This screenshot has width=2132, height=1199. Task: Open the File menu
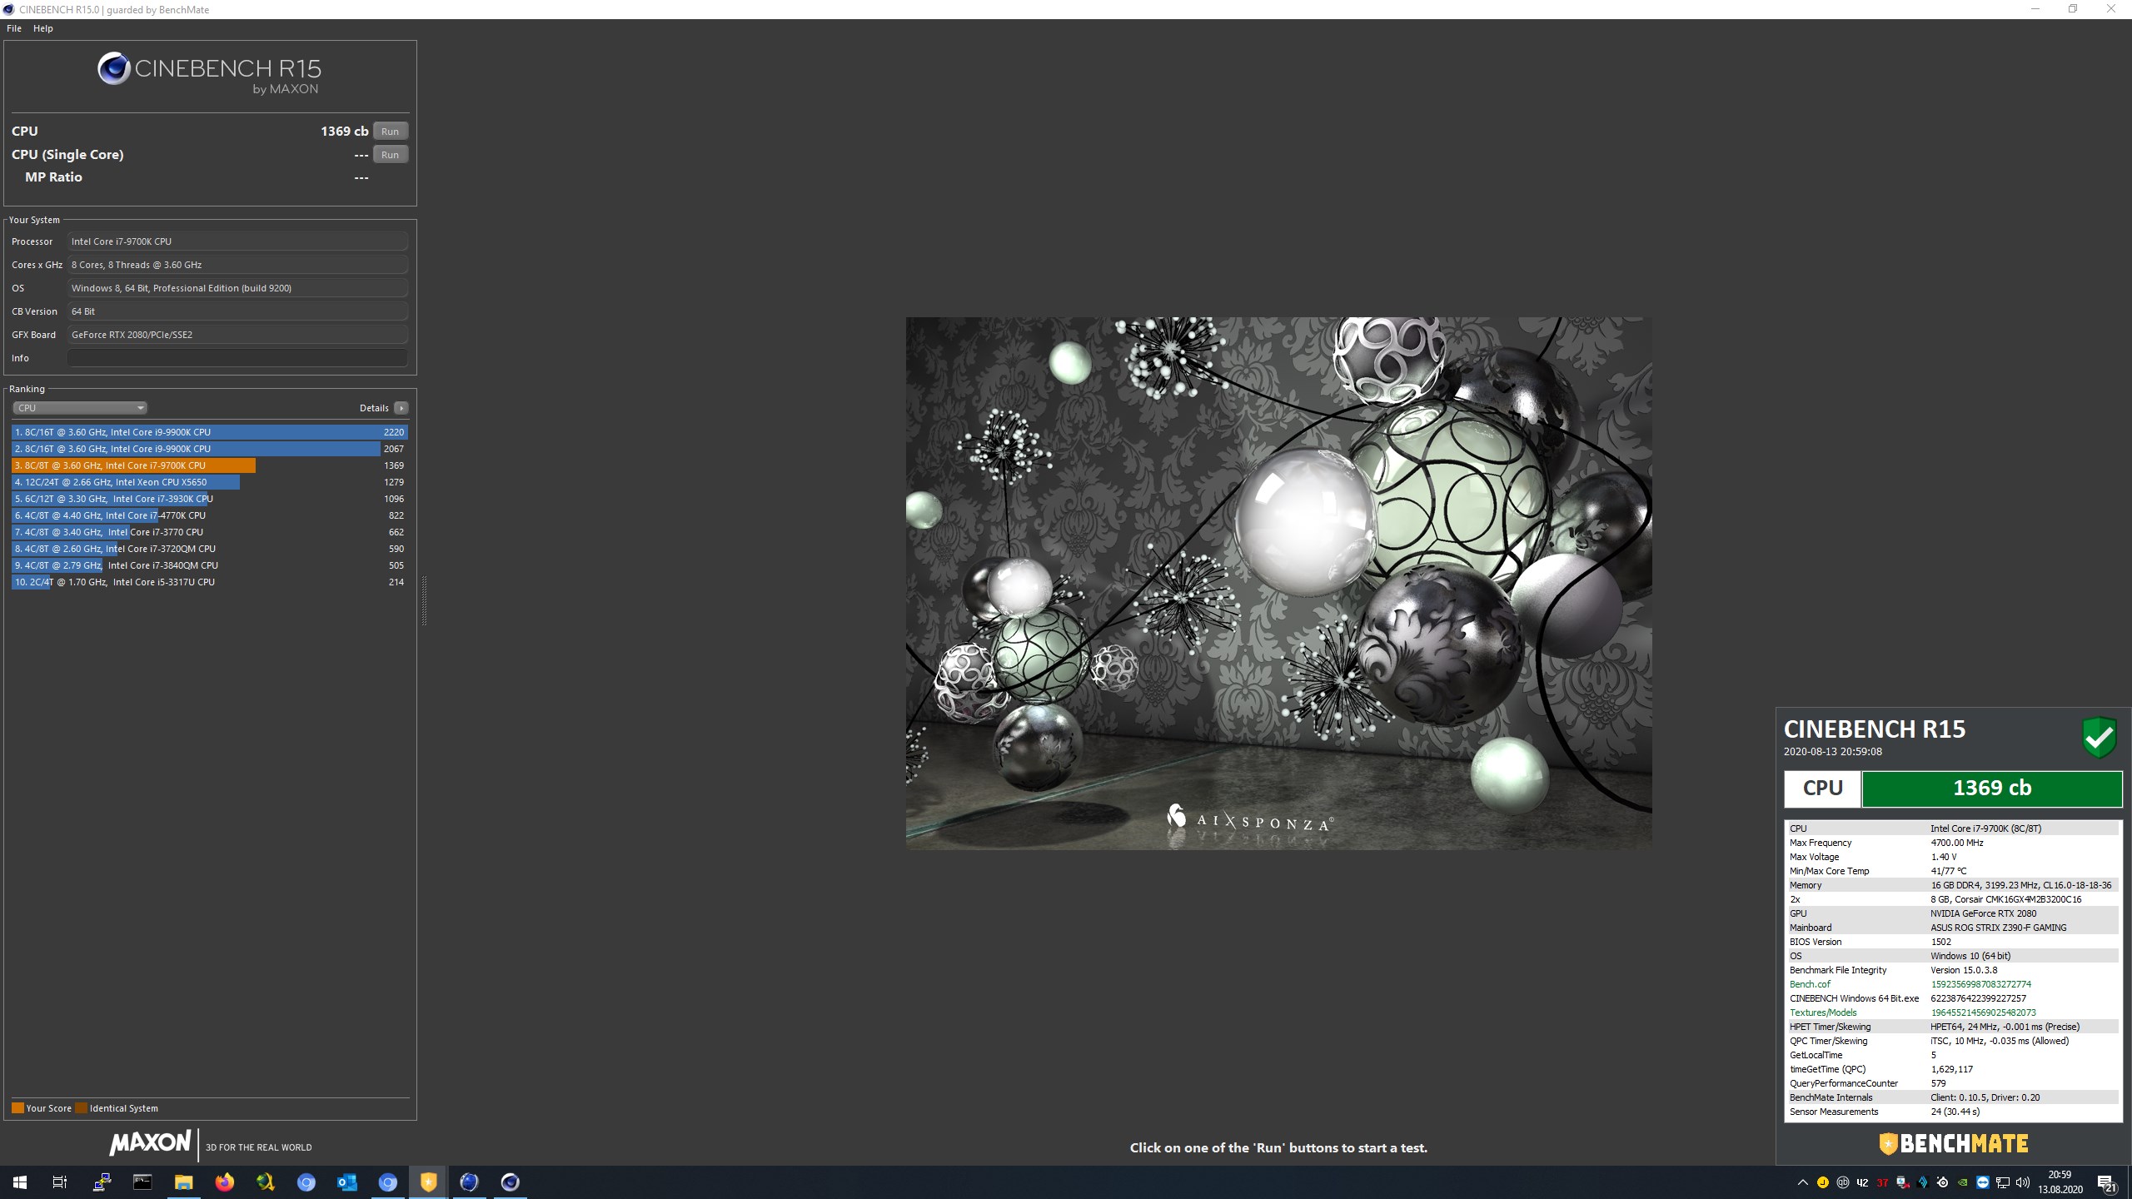pos(14,28)
